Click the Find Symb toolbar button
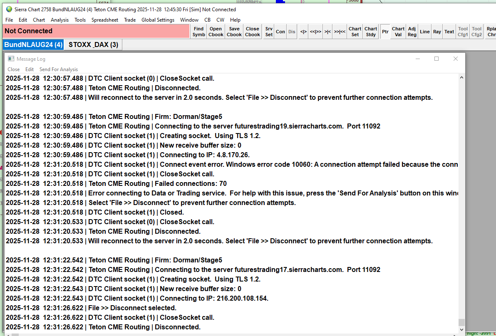Viewport: 496px width, 336px height. [x=198, y=32]
